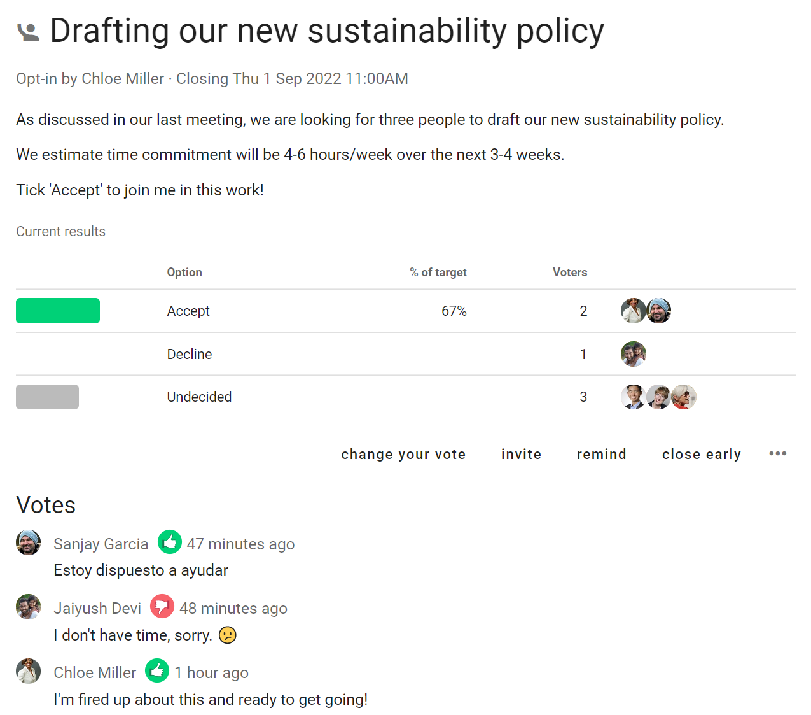Click Sanjay Garcia's avatar in Votes list
The image size is (811, 715).
28,542
